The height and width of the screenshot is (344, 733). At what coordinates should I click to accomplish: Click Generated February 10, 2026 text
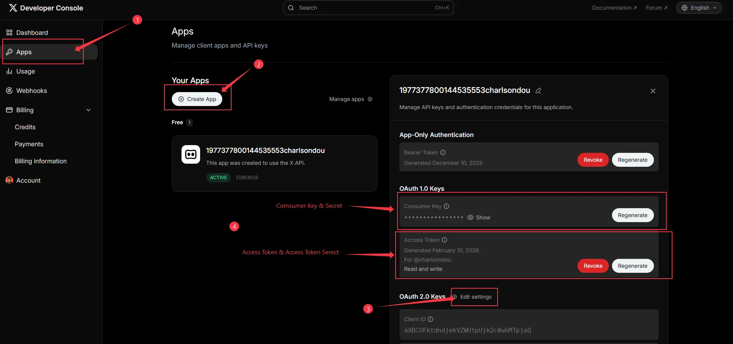441,250
